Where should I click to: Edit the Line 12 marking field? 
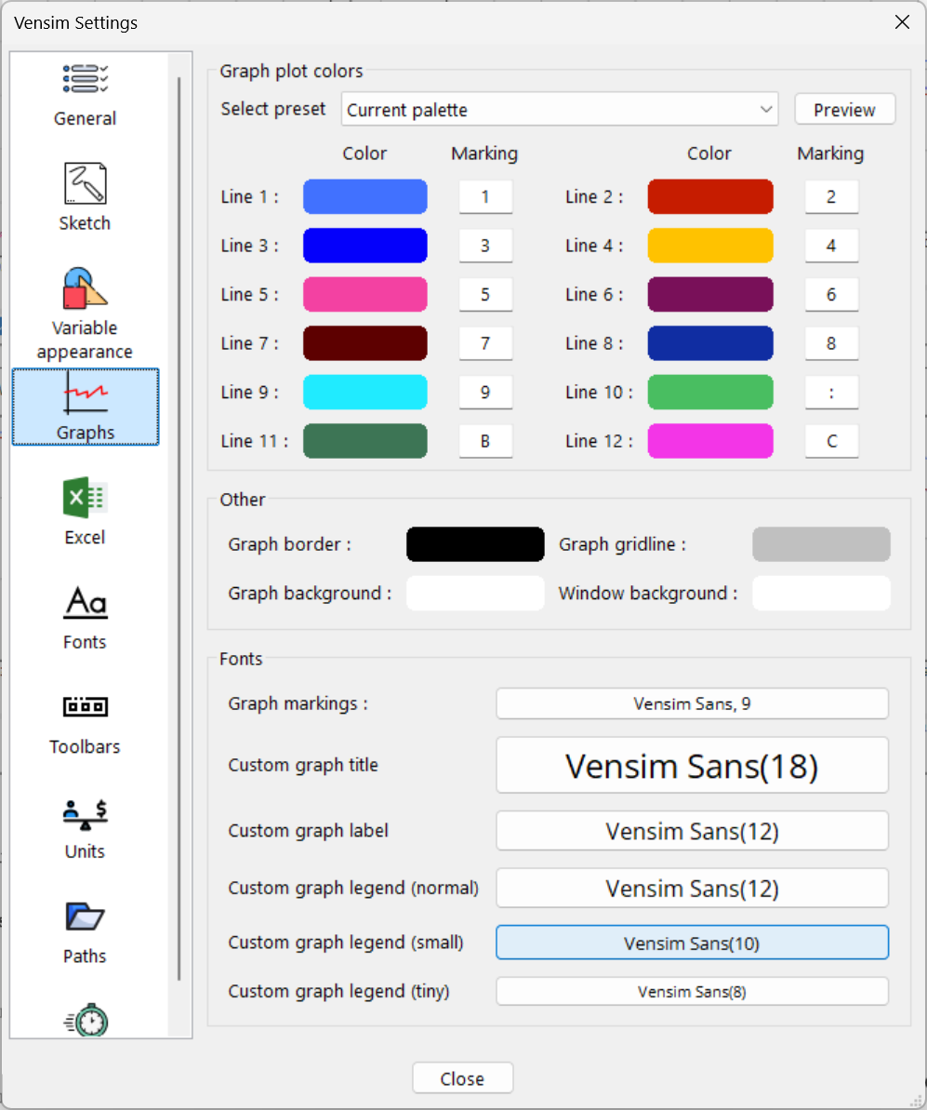(x=831, y=441)
